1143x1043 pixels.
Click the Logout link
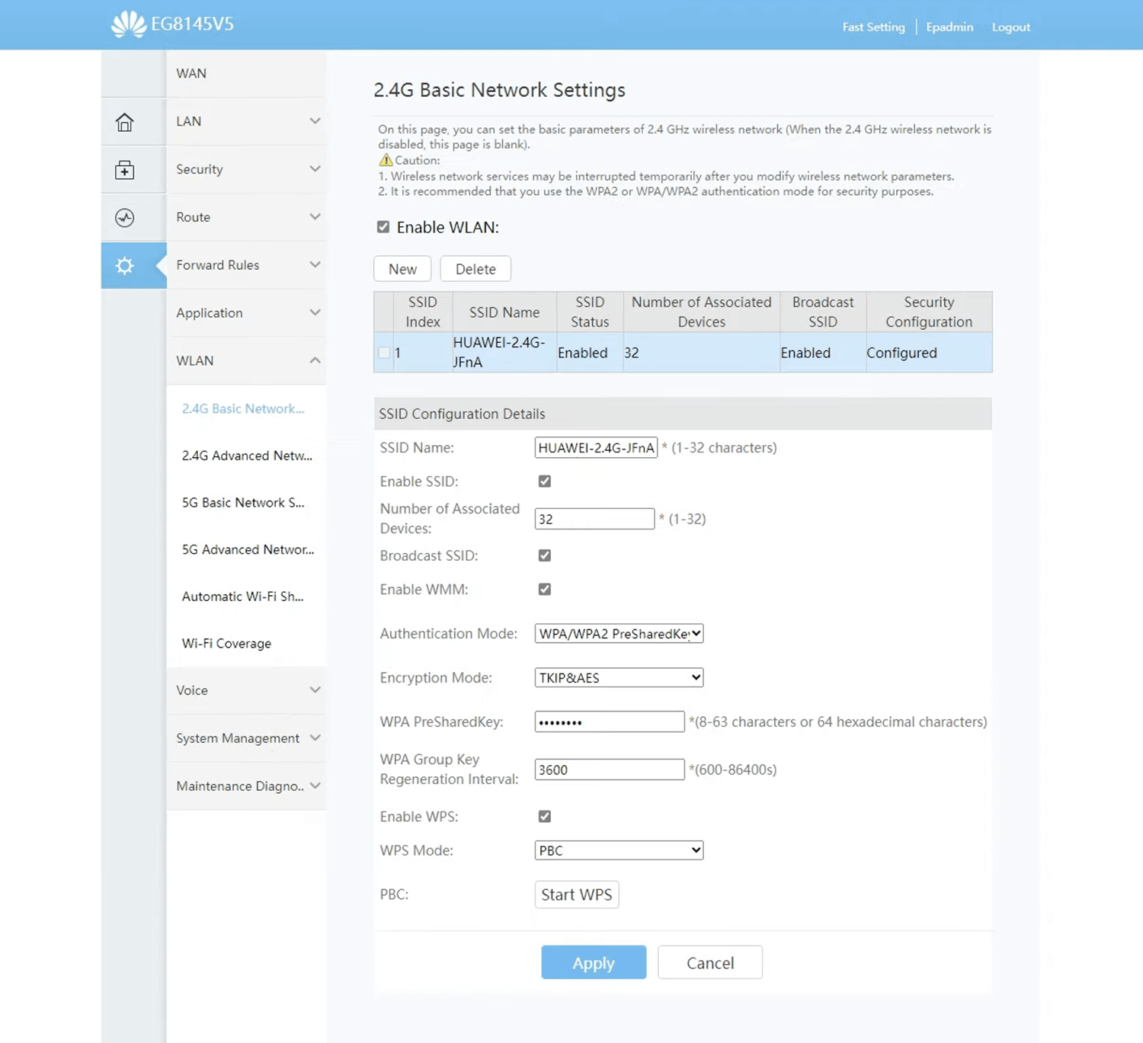pos(1010,27)
